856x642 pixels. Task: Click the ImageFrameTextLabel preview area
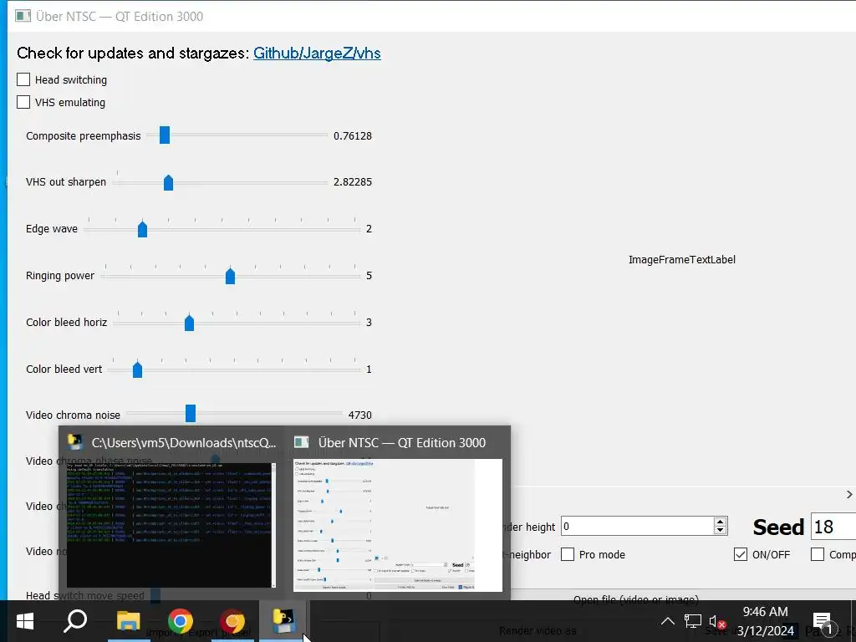(682, 260)
